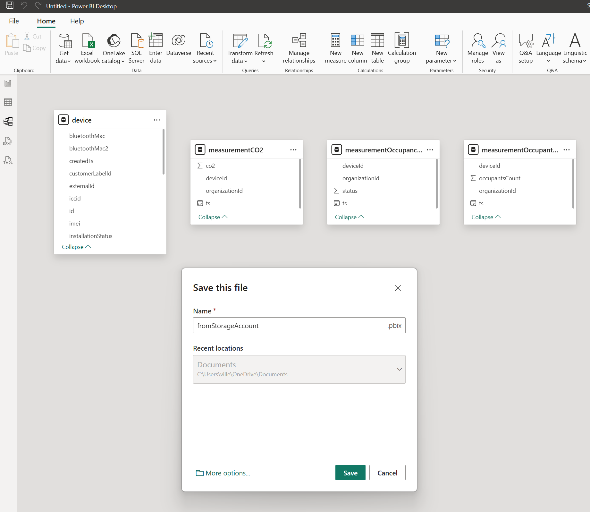
Task: Click the Save button in dialog
Action: click(x=350, y=473)
